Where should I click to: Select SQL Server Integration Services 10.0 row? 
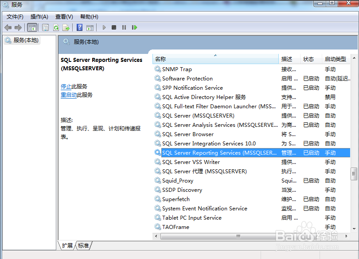coord(251,144)
